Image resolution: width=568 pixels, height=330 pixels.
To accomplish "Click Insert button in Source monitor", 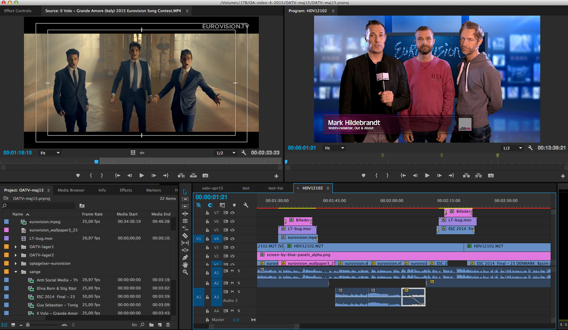I will [181, 176].
